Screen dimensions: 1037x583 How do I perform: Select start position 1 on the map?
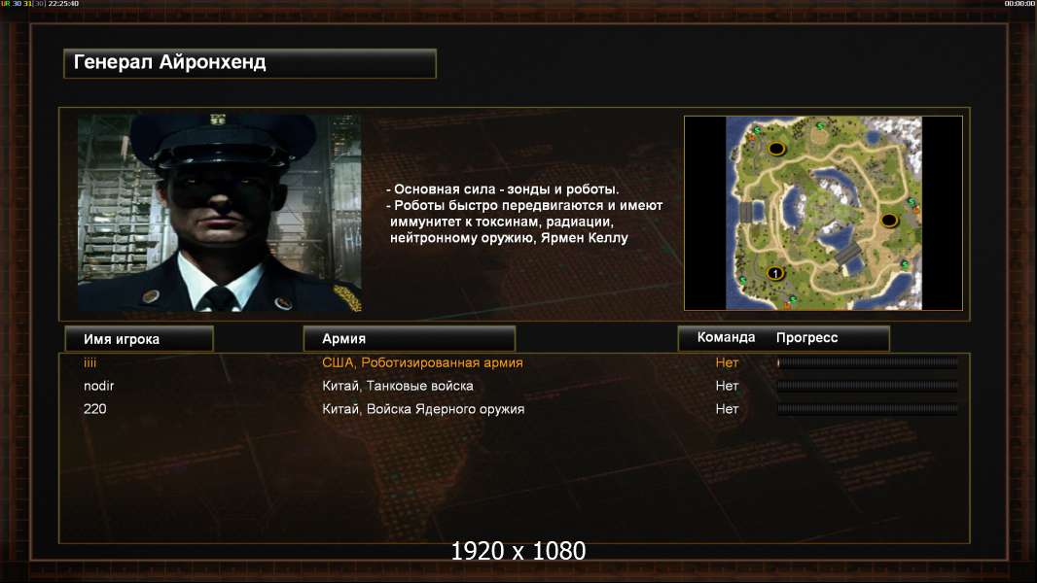click(x=775, y=273)
